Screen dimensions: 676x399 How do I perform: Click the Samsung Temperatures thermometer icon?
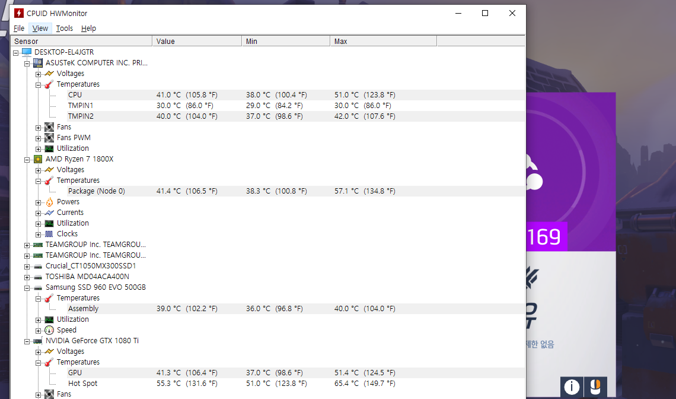pyautogui.click(x=49, y=298)
